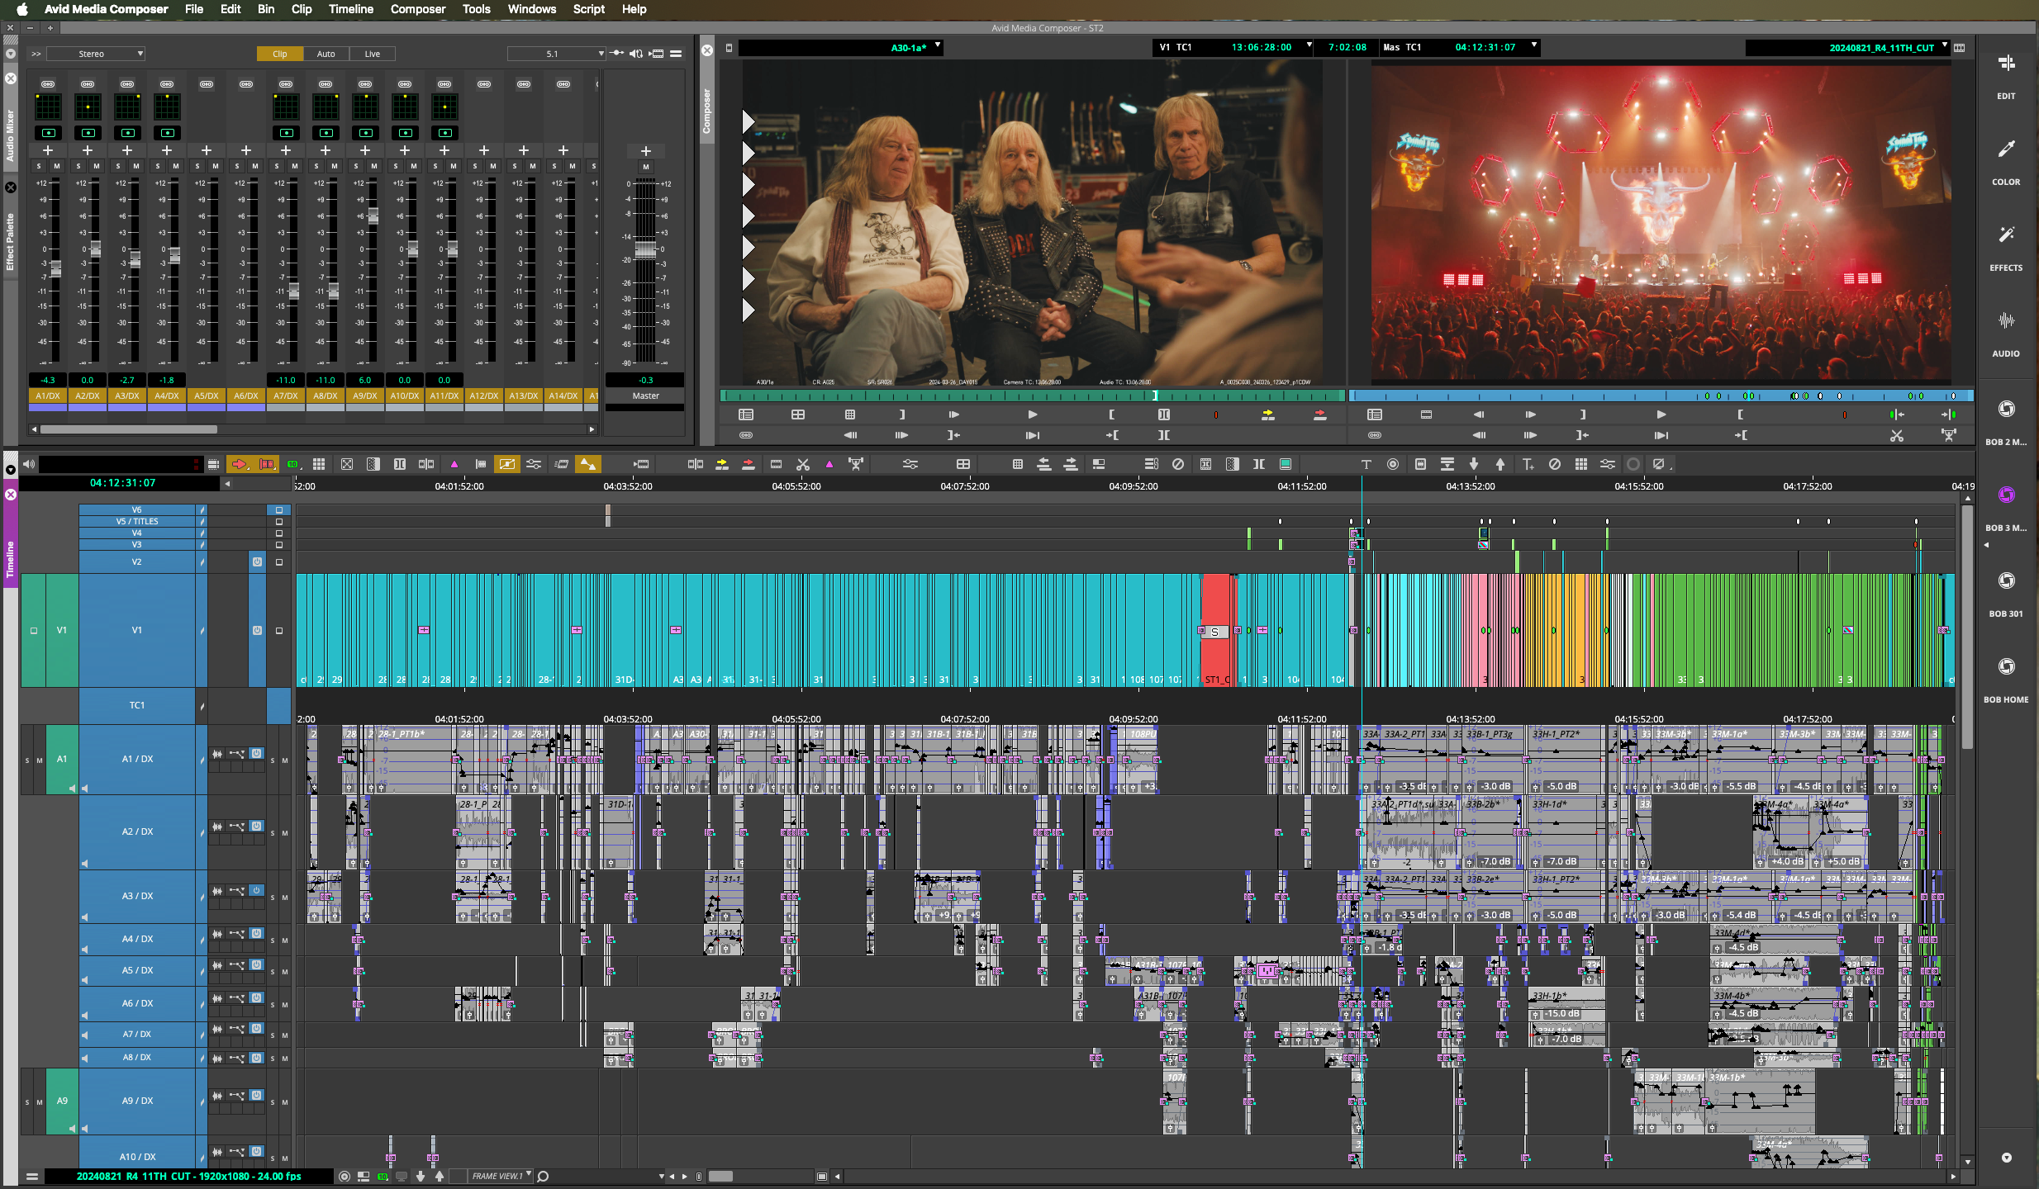
Task: Select Auto mode in Audio Mixer
Action: 326,54
